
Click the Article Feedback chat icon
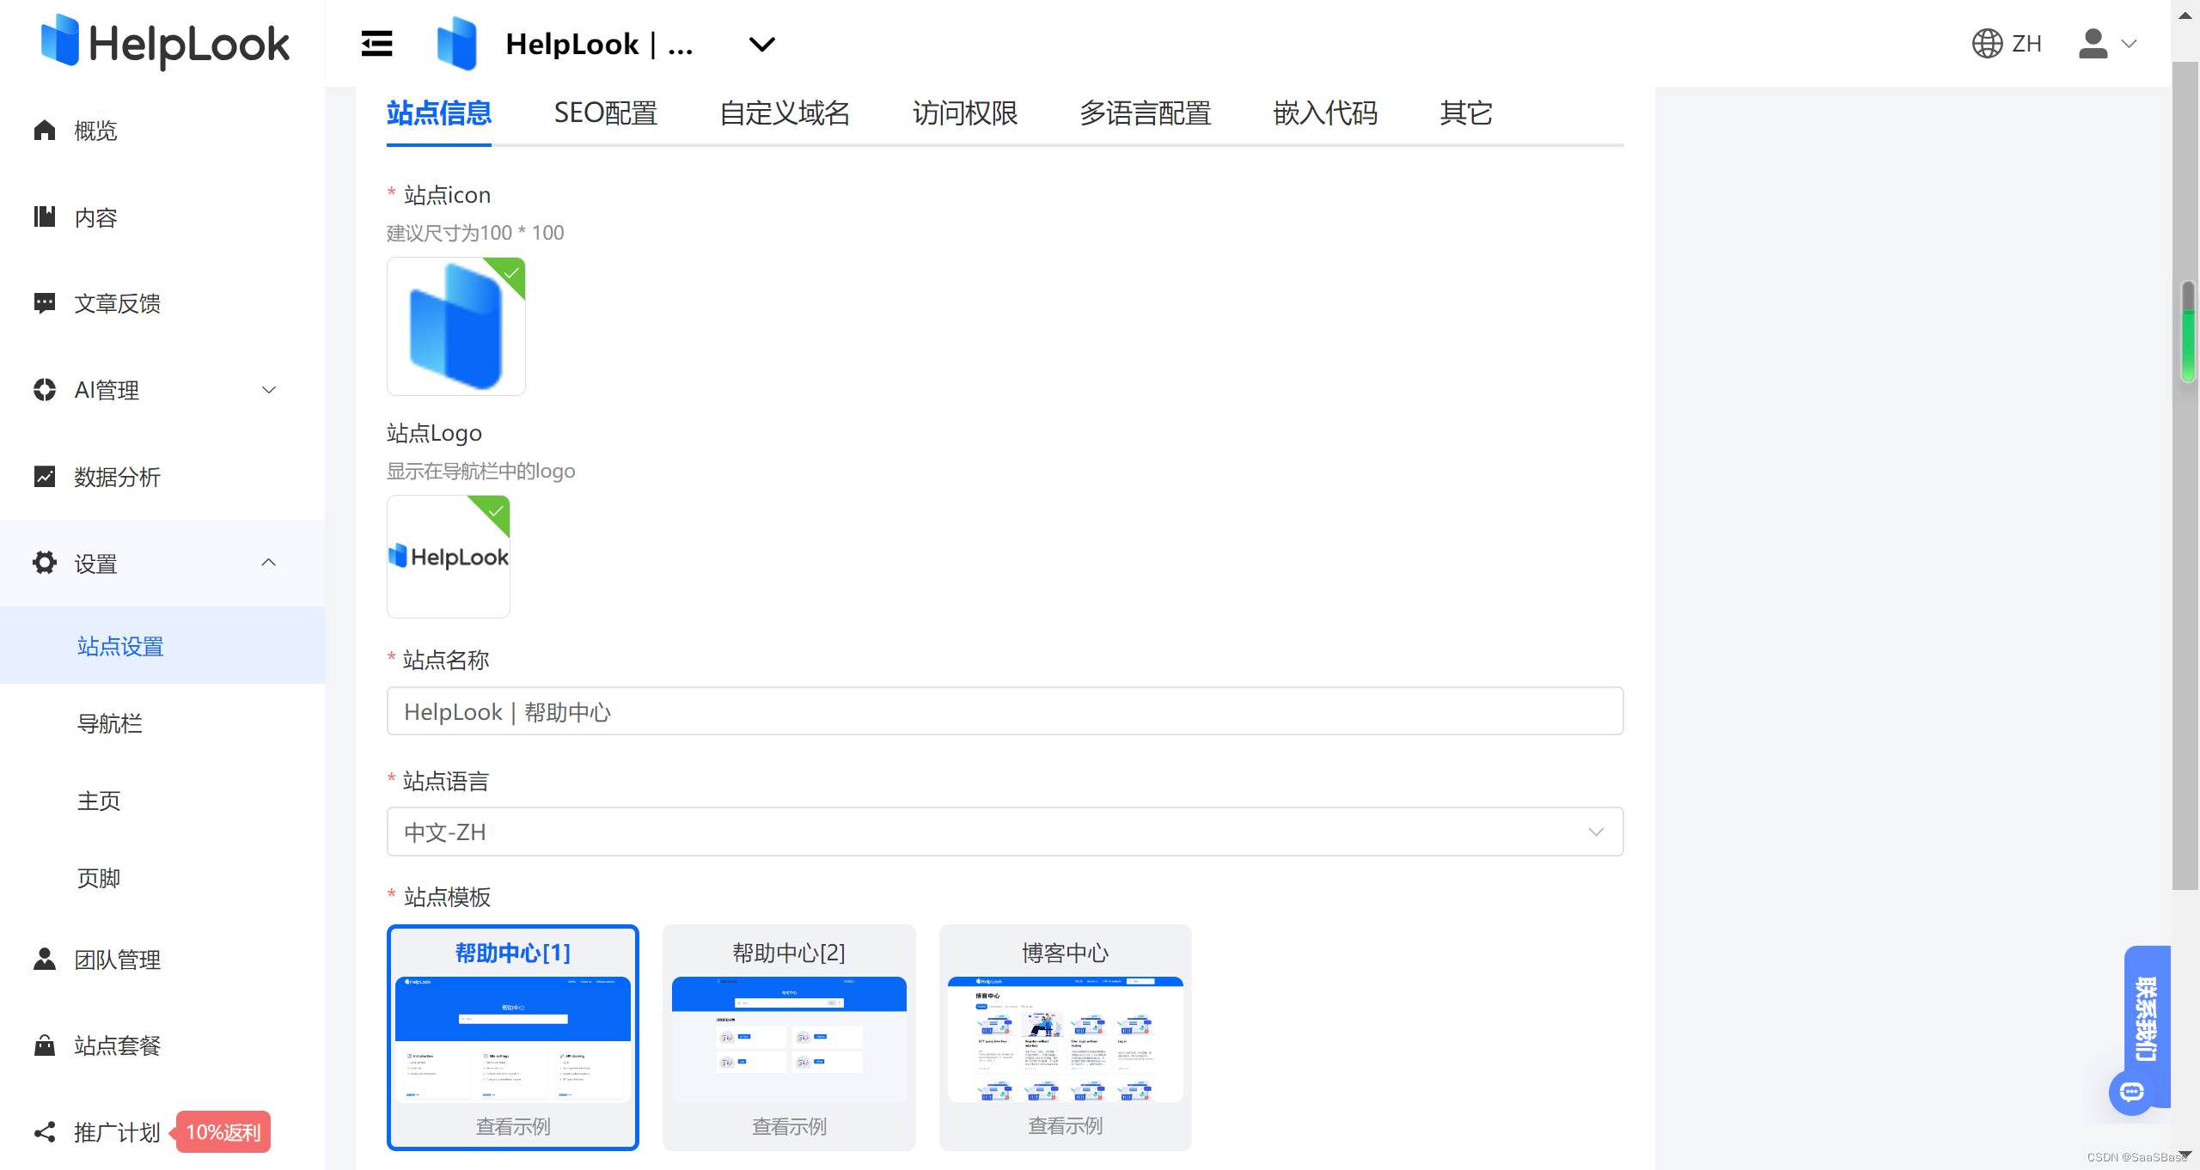[45, 303]
